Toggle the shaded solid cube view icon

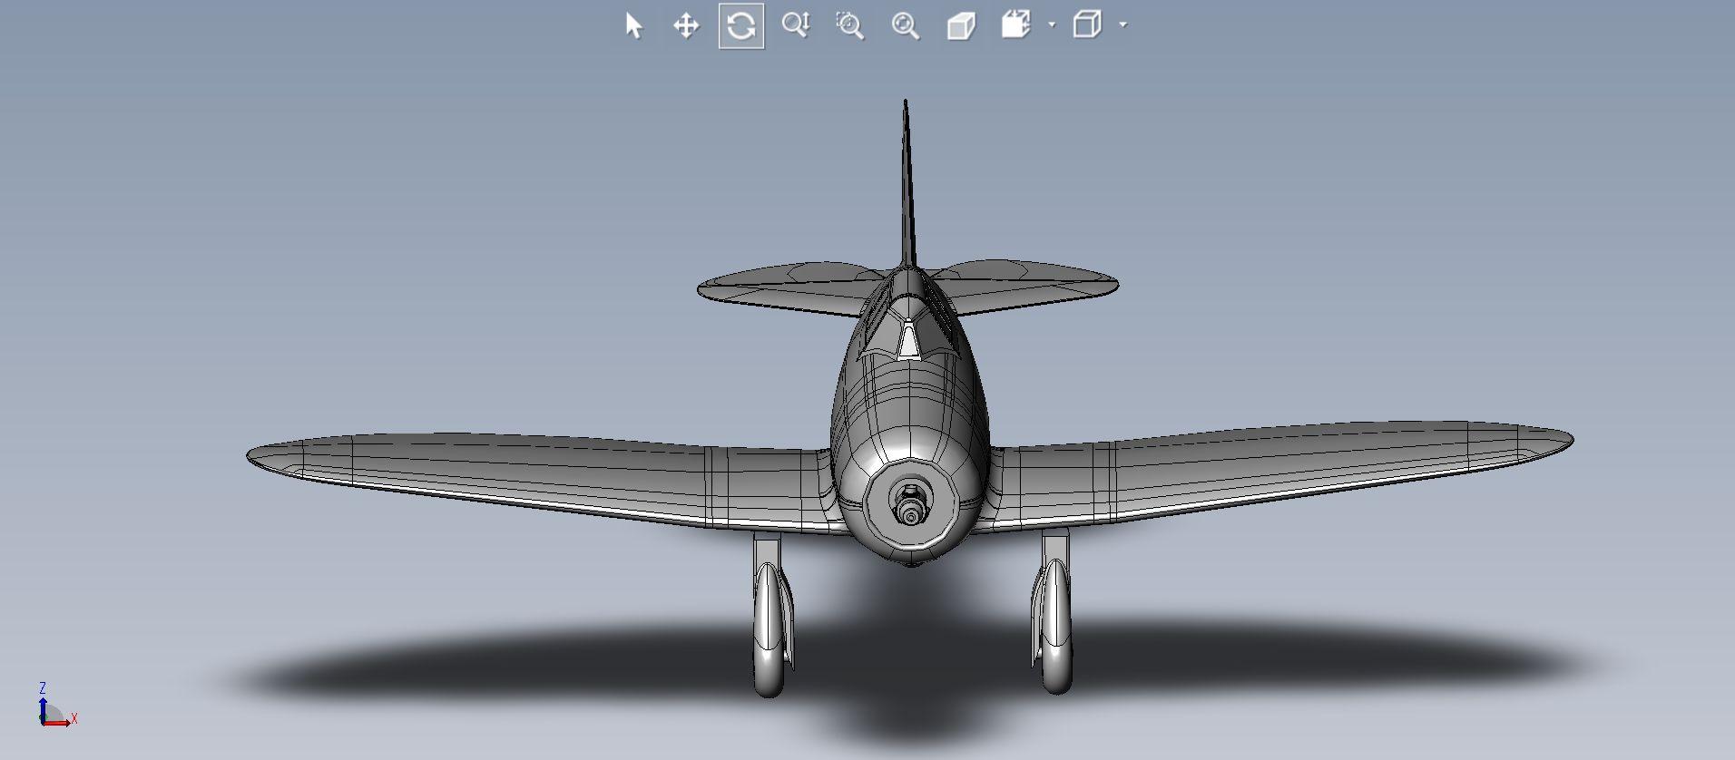[960, 25]
